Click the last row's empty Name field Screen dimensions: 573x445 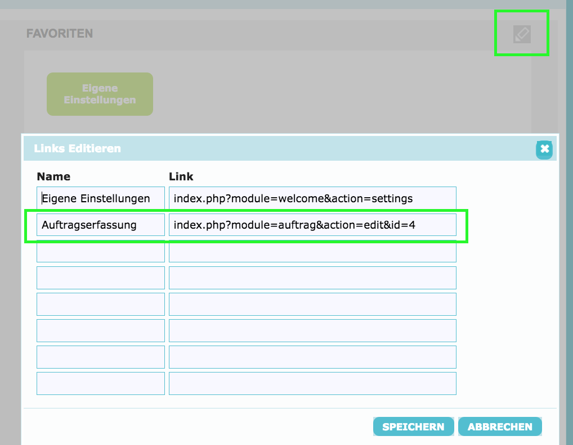101,383
